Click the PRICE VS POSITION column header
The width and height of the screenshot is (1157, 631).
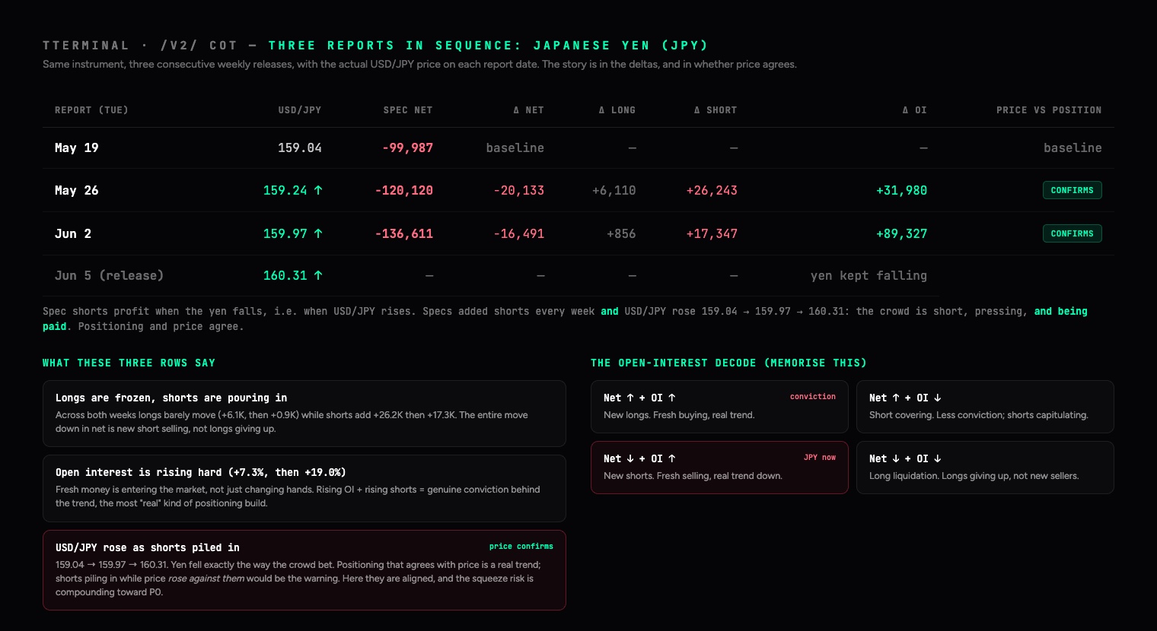pyautogui.click(x=1049, y=110)
